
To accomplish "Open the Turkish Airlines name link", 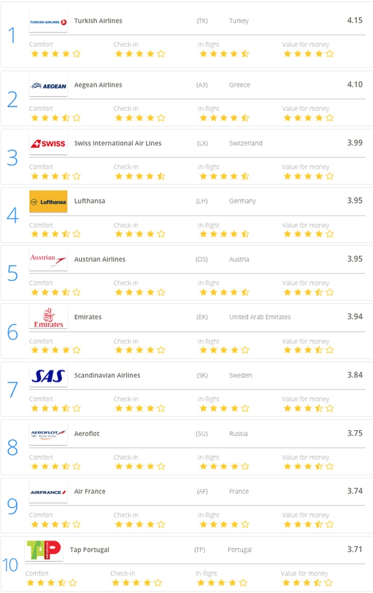I will [98, 21].
